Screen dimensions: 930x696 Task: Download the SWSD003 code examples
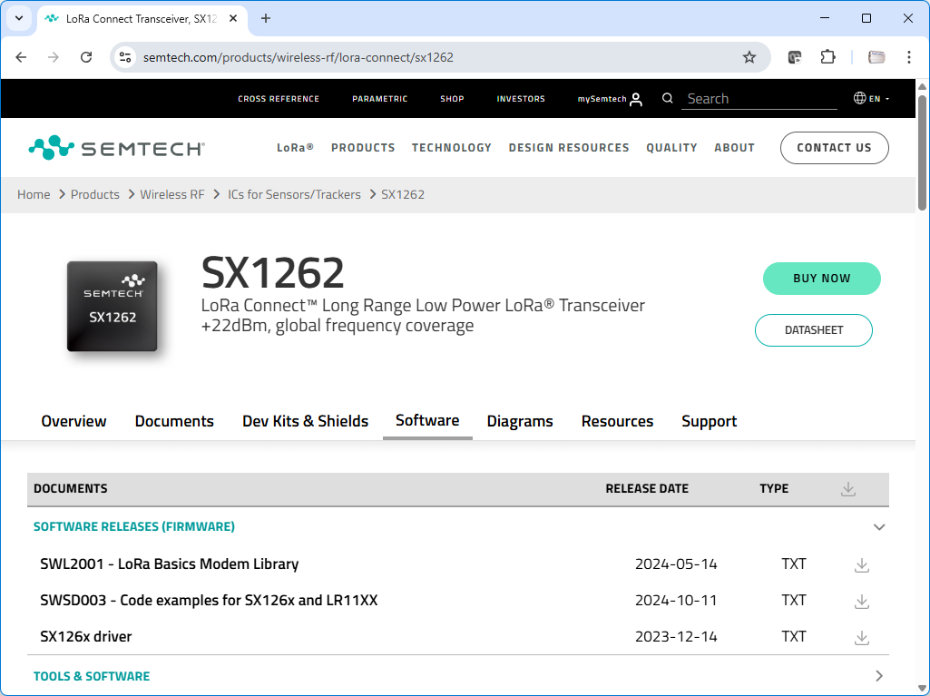pyautogui.click(x=861, y=600)
